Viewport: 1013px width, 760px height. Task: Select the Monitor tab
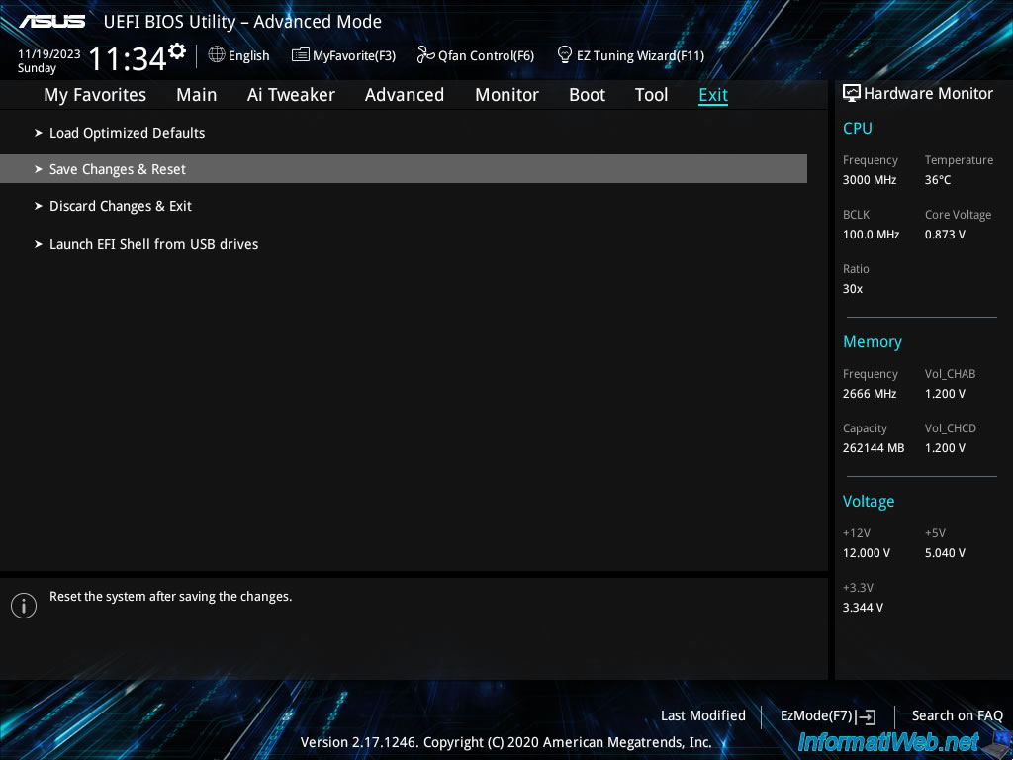click(506, 94)
